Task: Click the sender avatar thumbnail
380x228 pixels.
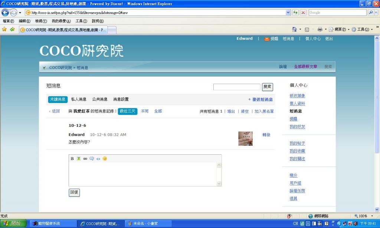Action: pyautogui.click(x=245, y=138)
